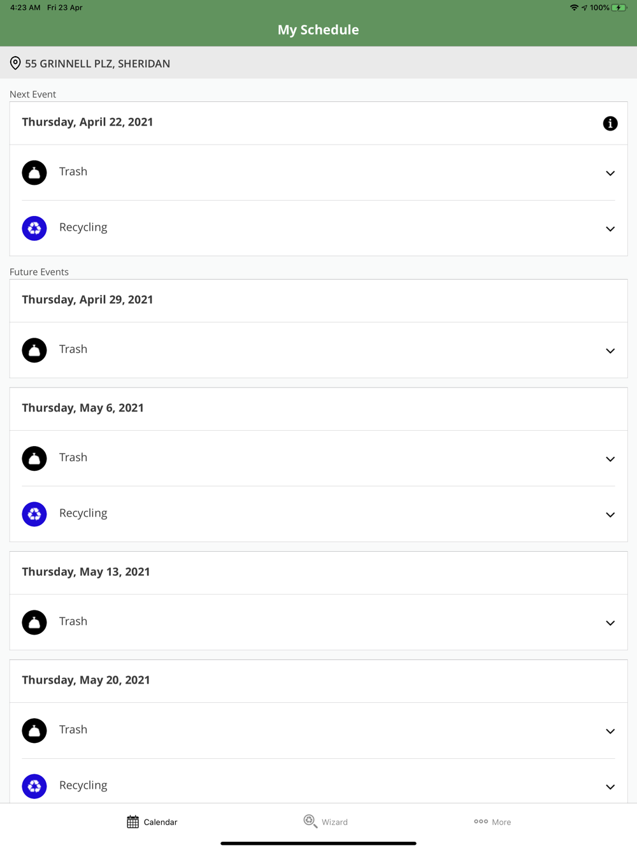Tap the Trash icon under April 29
Screen dimensions: 637x850
pos(34,350)
